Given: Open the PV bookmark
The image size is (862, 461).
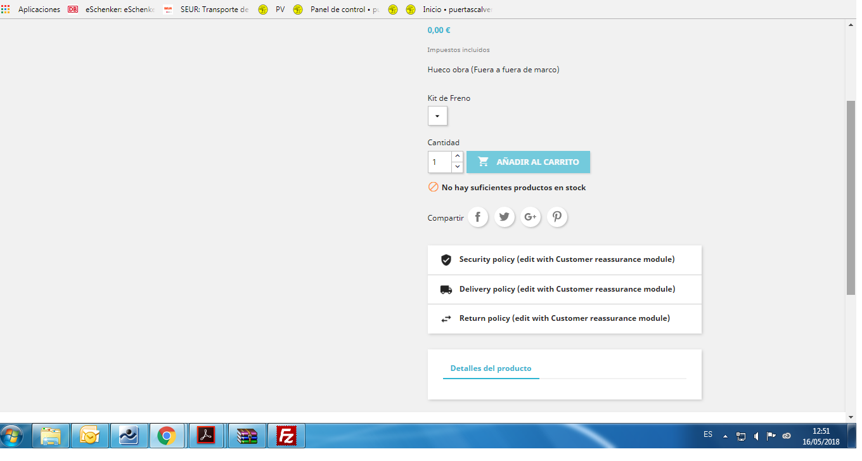Looking at the screenshot, I should pyautogui.click(x=272, y=10).
